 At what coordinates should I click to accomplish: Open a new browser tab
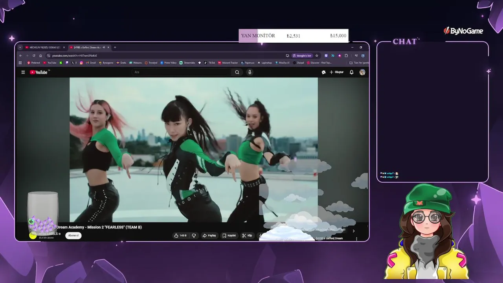115,48
